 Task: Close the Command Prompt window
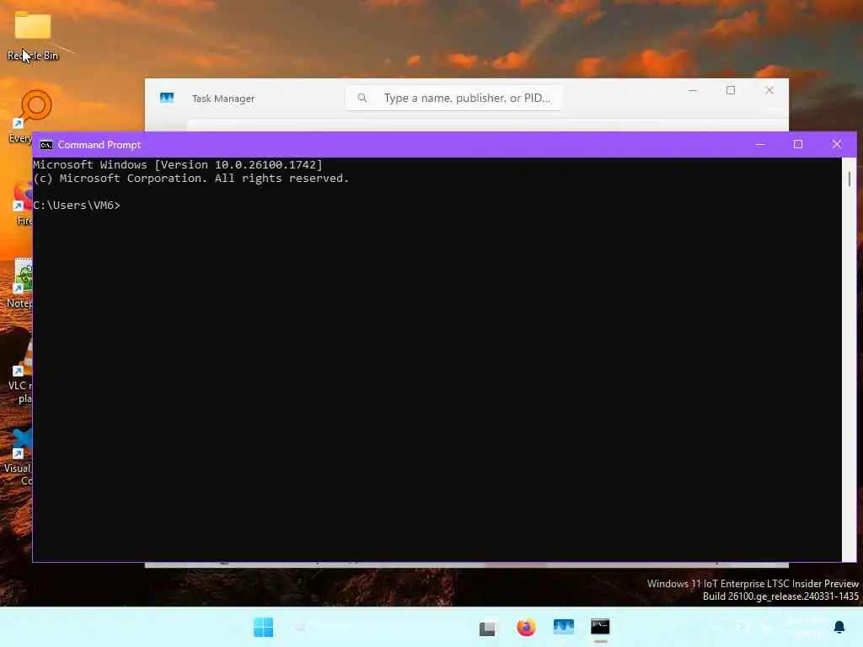click(x=837, y=145)
